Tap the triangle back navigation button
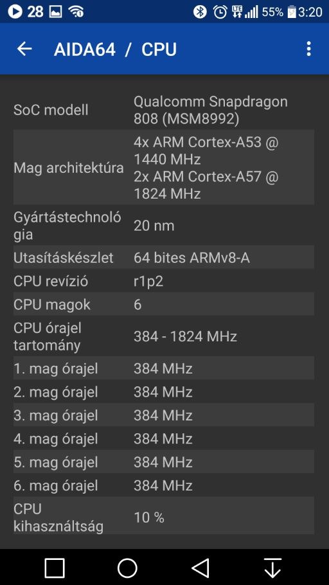329x585 pixels. coord(200,568)
